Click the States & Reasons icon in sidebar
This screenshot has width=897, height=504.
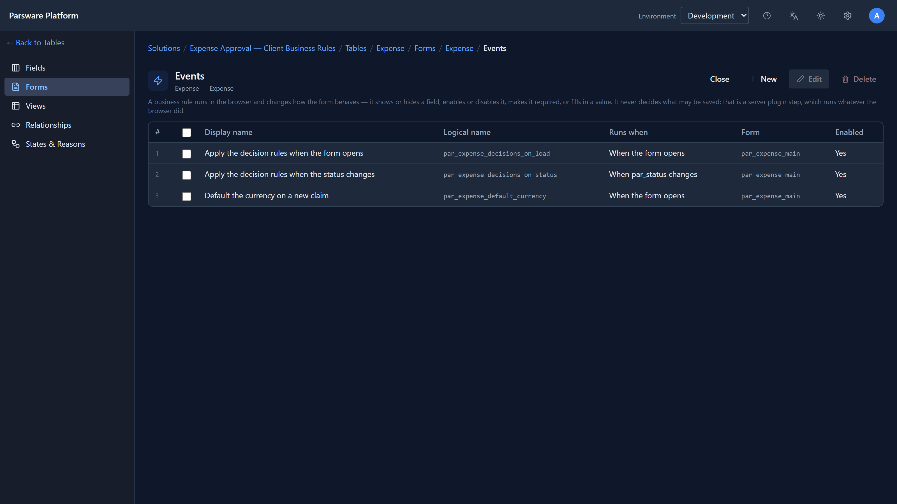16,144
